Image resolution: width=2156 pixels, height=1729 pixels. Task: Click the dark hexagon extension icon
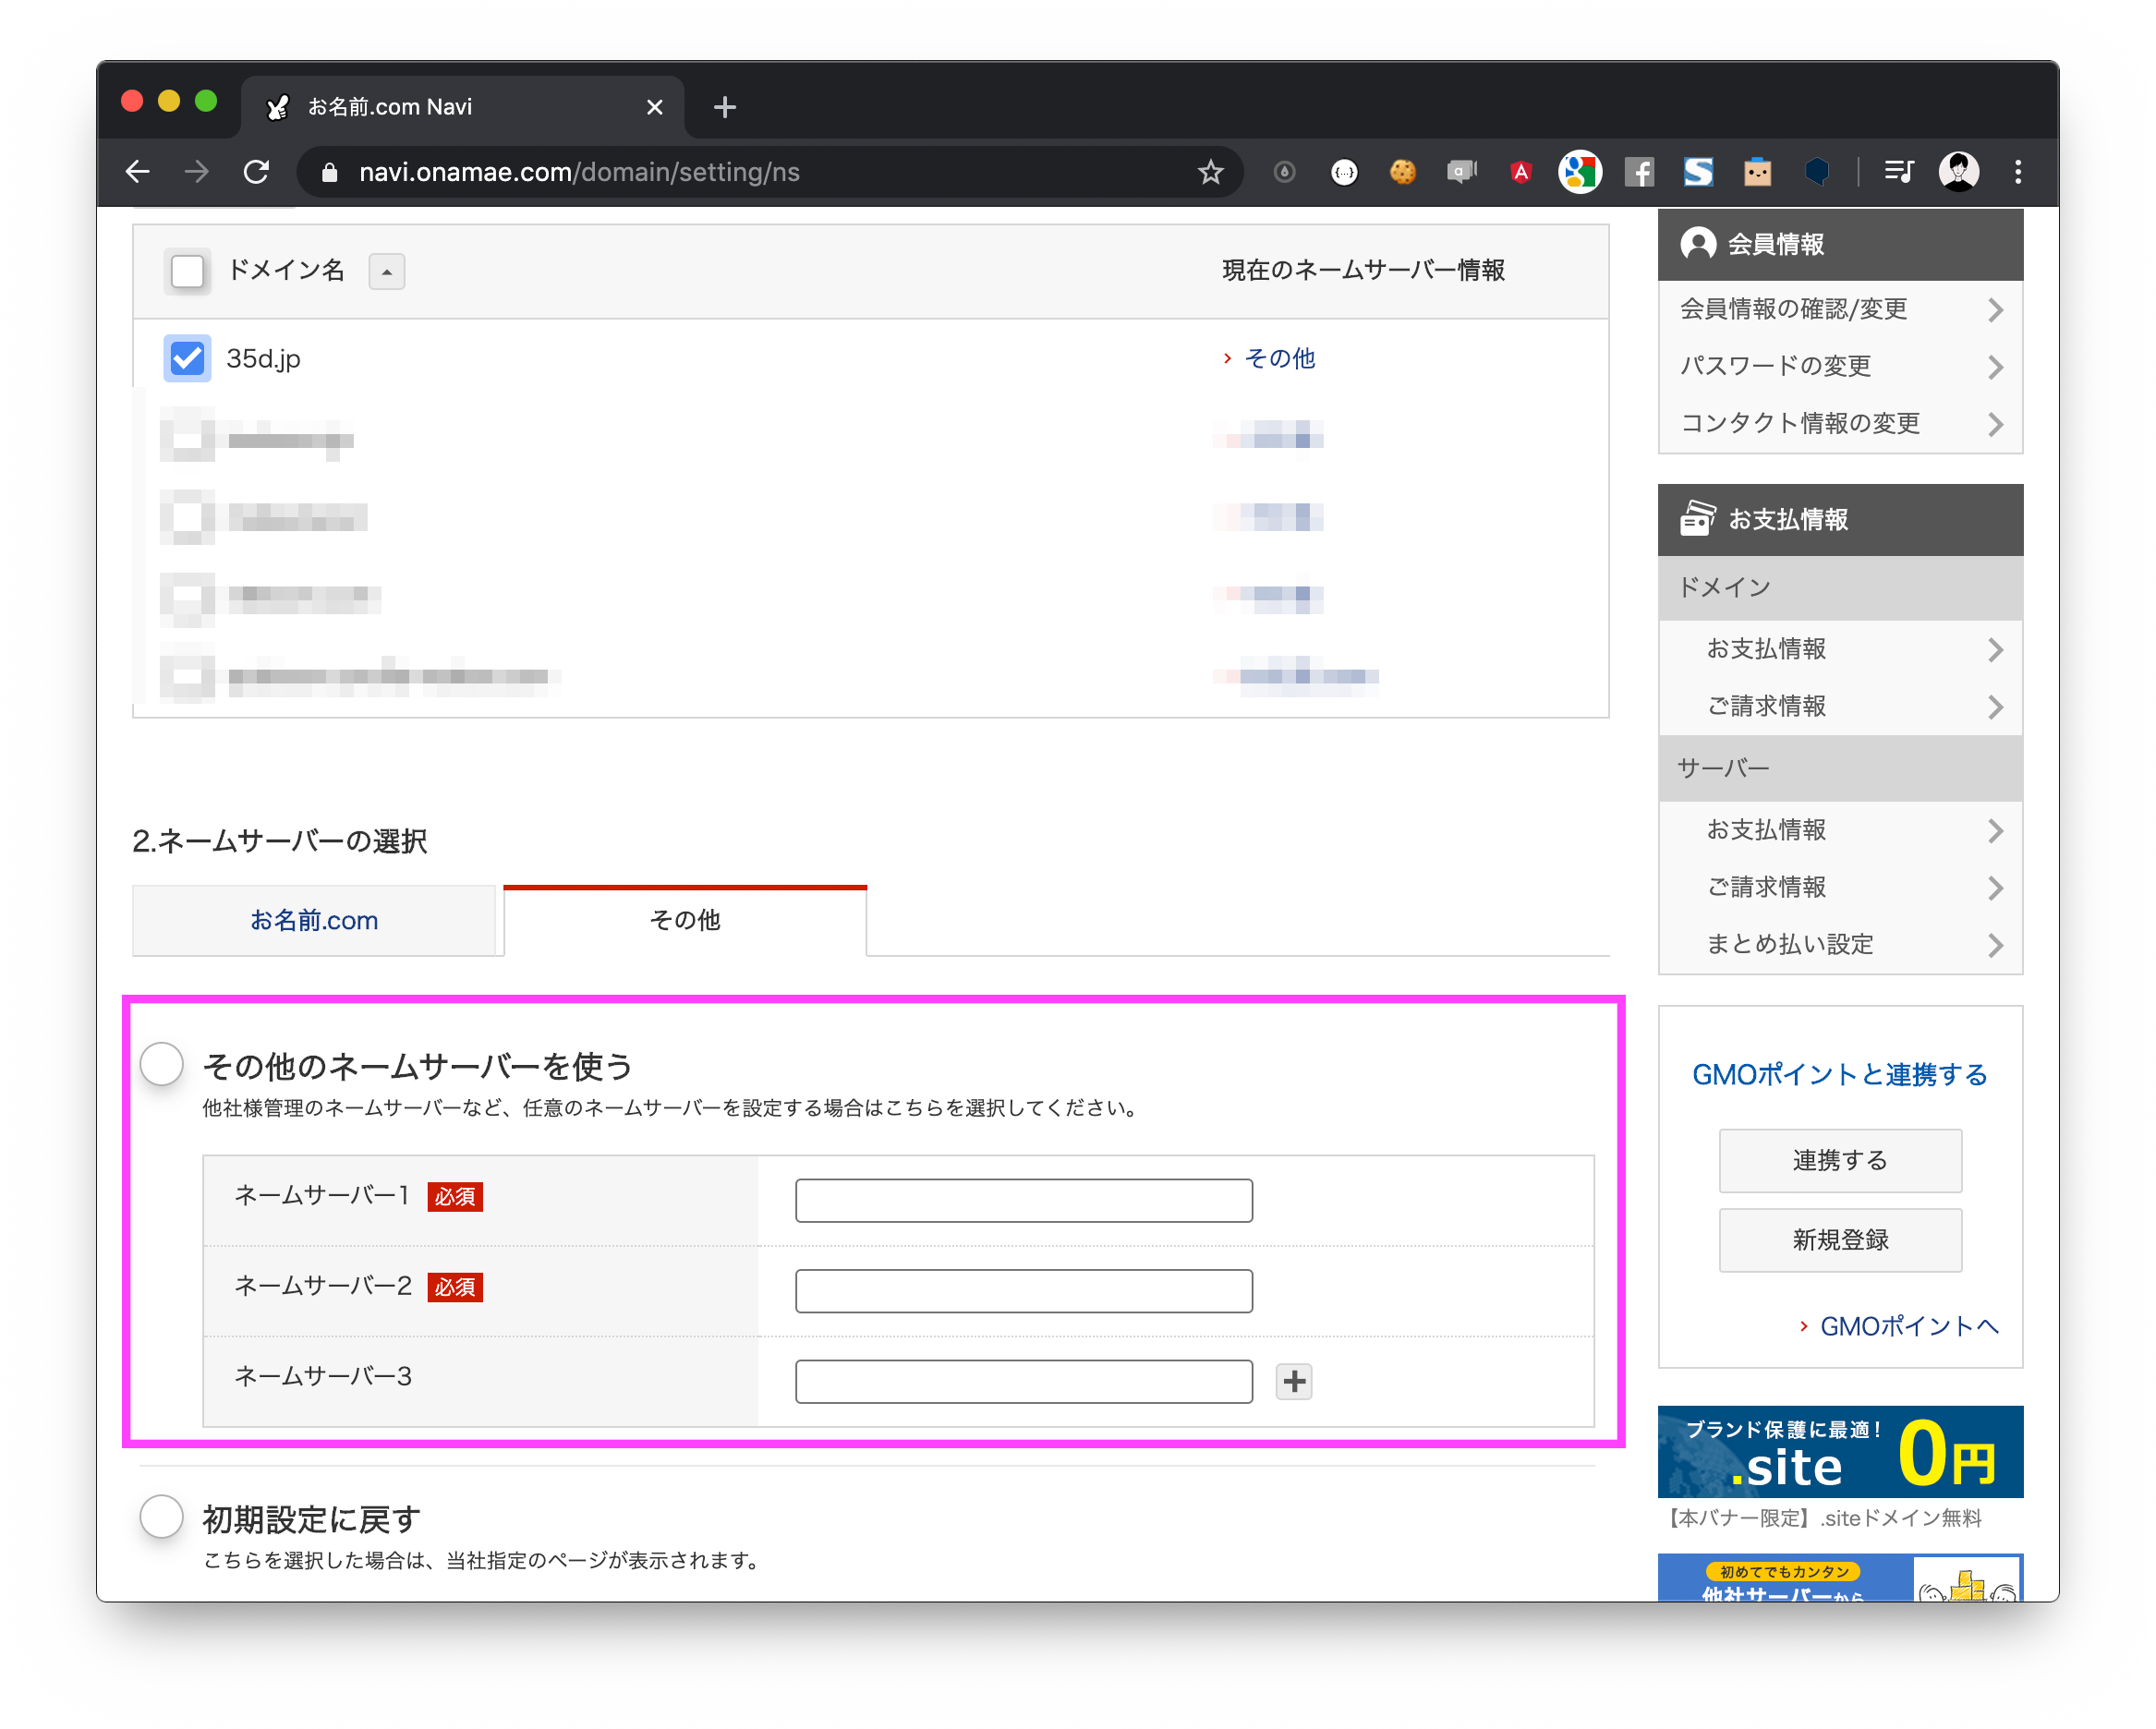pyautogui.click(x=1817, y=172)
